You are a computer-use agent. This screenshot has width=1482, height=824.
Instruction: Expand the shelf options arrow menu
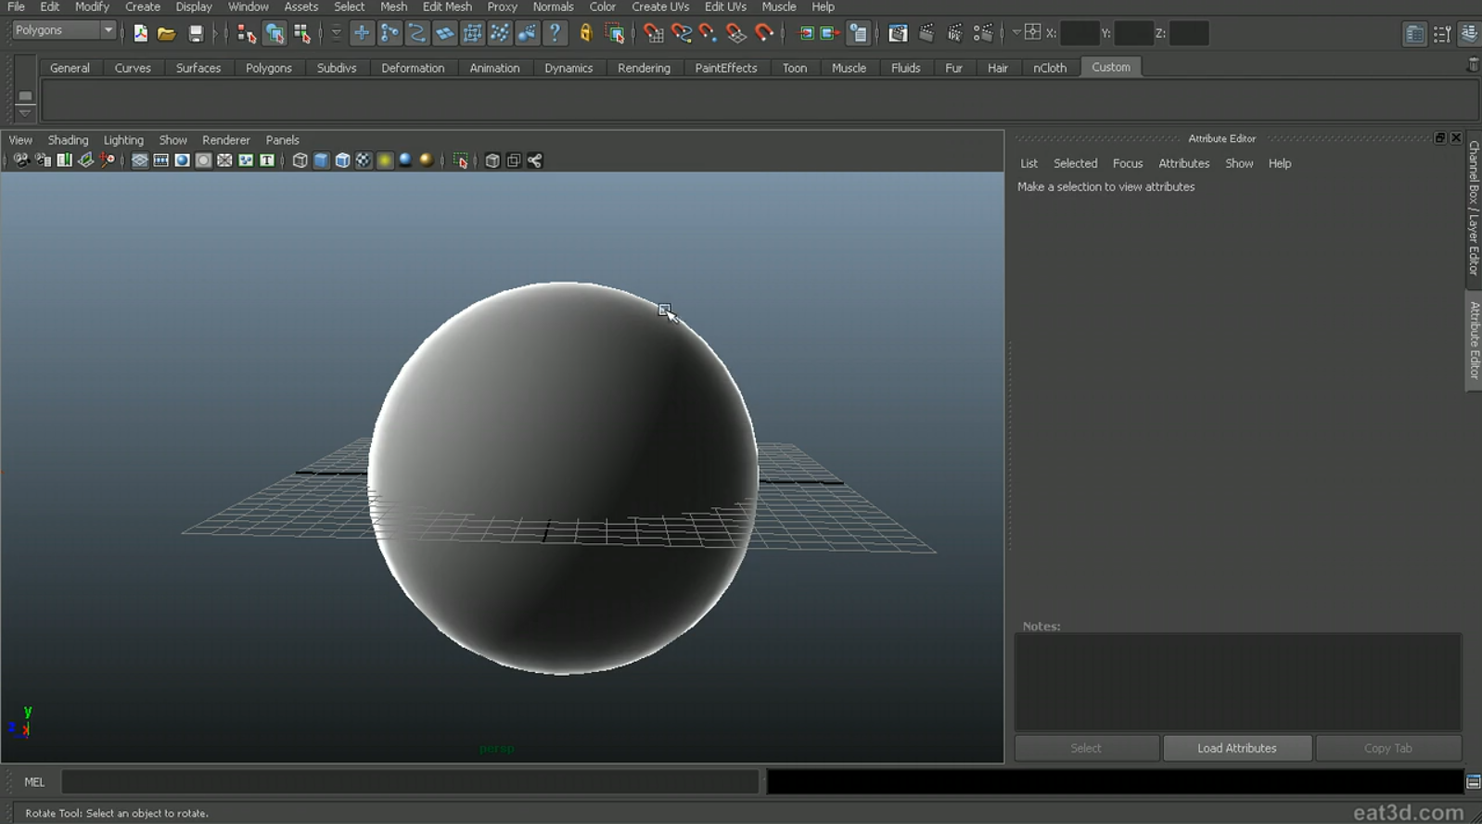click(25, 112)
